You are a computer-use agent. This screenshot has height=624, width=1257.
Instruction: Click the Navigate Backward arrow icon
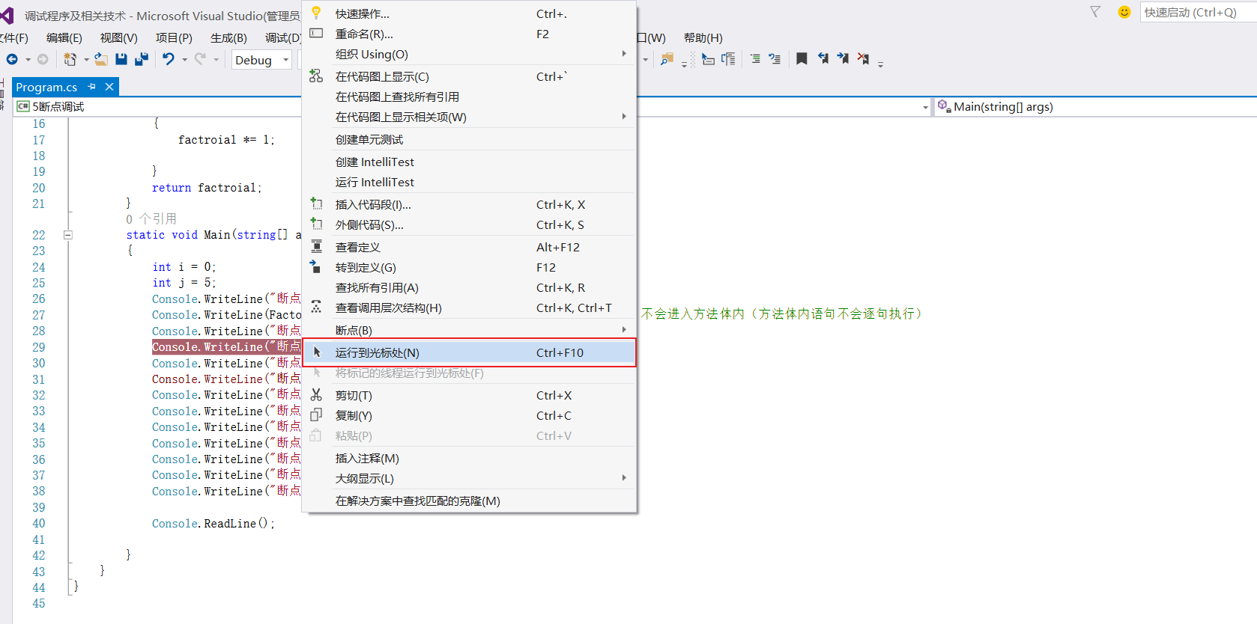point(12,59)
